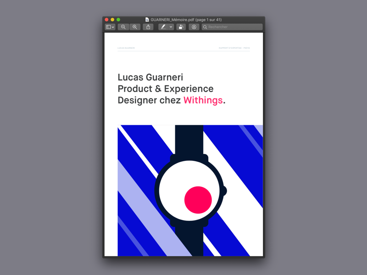
Task: Click the header text RAPPORT D'EXPERTISE
Action: pos(230,48)
